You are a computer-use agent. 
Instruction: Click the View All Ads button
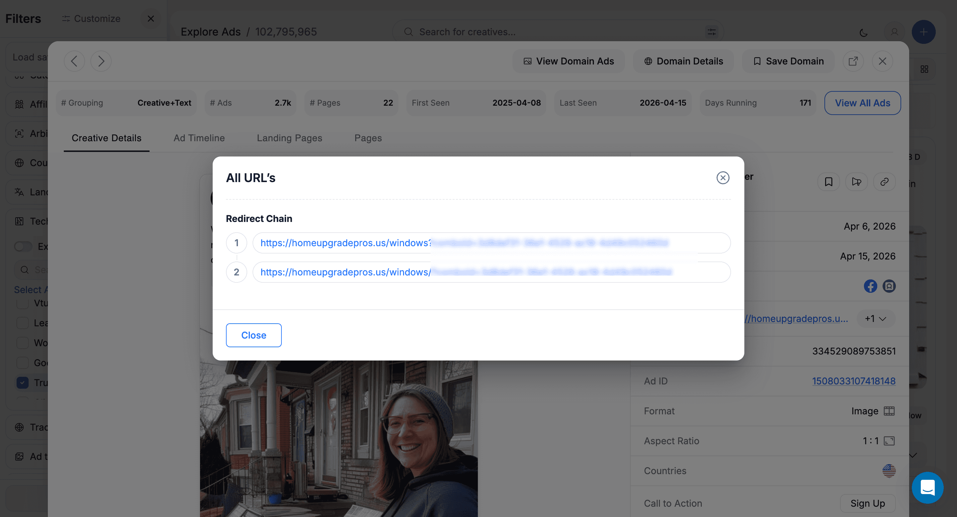(x=862, y=103)
